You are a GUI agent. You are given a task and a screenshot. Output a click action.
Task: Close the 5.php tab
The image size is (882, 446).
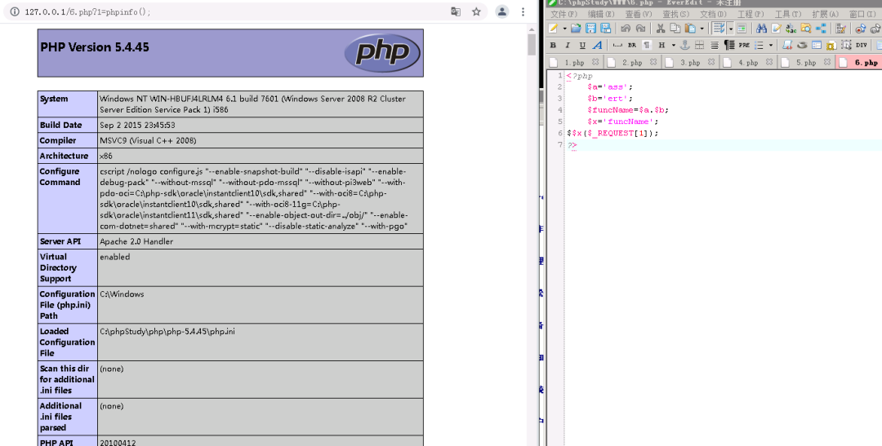[826, 62]
